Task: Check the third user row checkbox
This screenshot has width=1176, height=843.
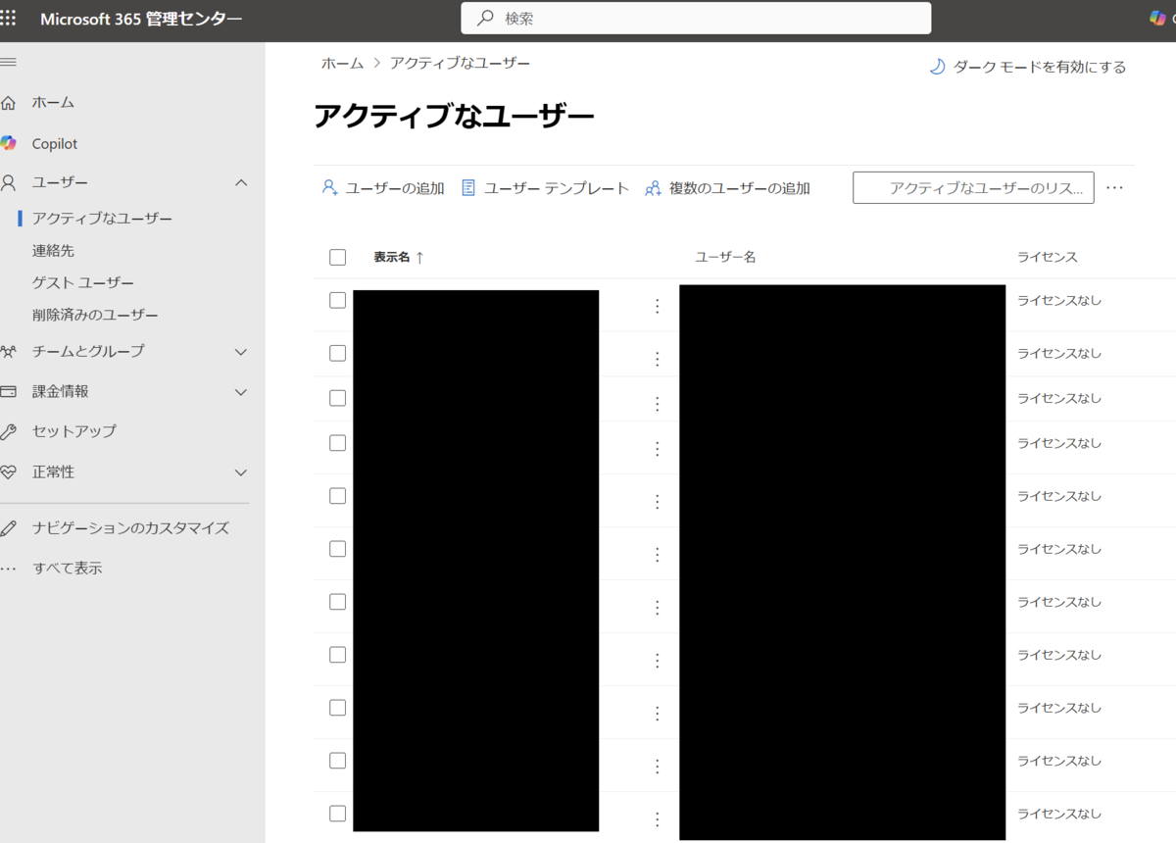Action: pyautogui.click(x=338, y=398)
